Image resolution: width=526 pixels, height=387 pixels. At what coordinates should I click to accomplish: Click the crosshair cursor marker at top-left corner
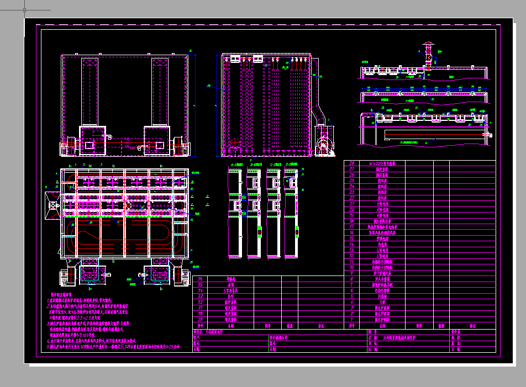click(x=25, y=9)
